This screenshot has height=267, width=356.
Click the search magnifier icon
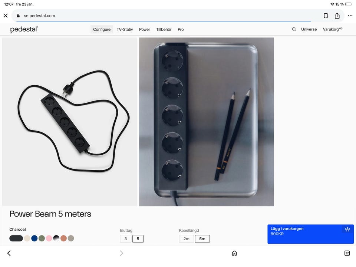pos(294,29)
